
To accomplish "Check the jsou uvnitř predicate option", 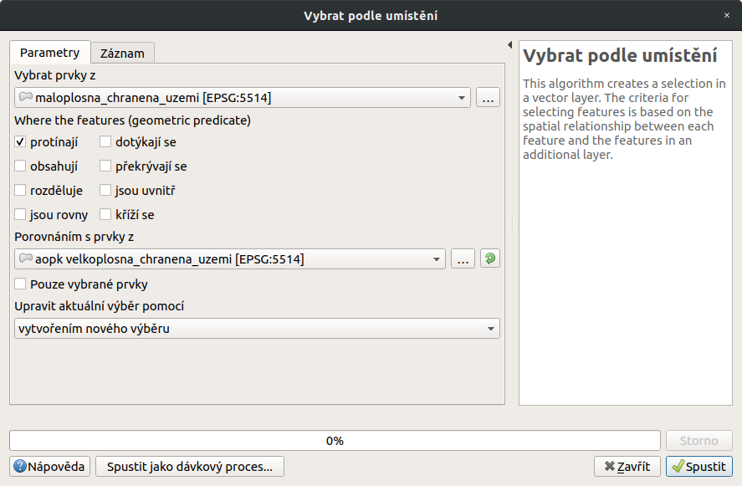I will click(105, 190).
